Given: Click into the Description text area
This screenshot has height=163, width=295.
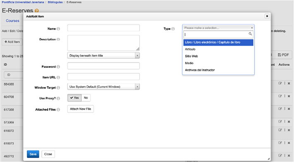Looking at the screenshot, I should click(x=103, y=43).
